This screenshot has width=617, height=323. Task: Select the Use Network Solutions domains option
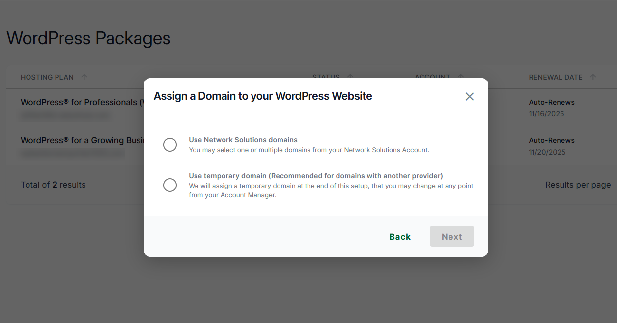pos(169,145)
